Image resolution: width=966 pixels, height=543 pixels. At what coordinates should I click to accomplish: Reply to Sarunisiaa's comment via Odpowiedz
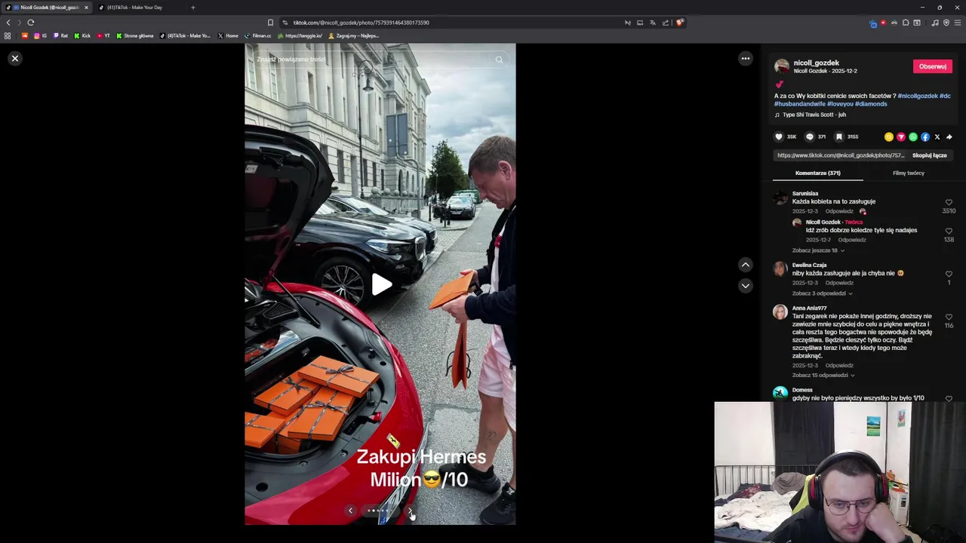[839, 211]
